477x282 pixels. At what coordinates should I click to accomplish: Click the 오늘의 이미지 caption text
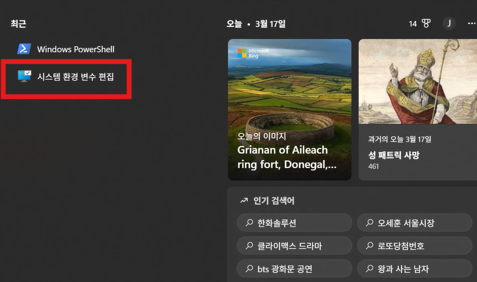pos(261,136)
